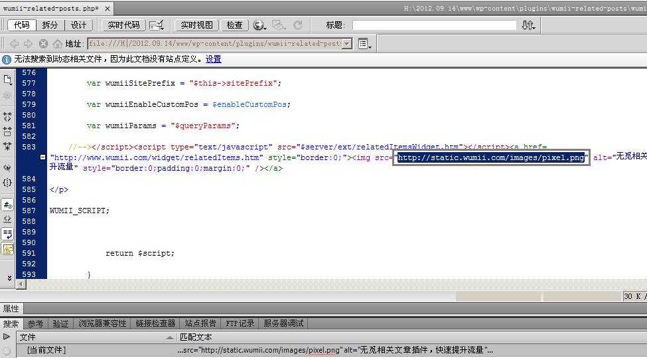
Task: Click the browser Back arrow icon
Action: 15,43
